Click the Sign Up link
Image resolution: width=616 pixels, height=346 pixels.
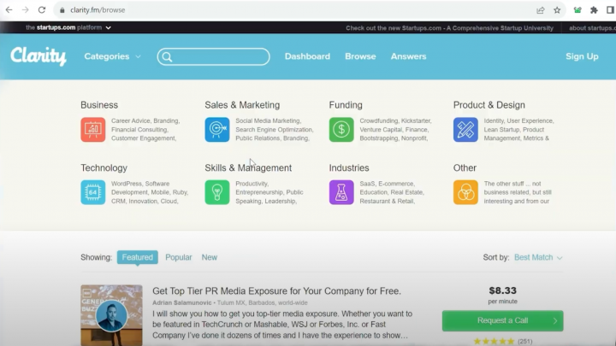click(x=582, y=56)
